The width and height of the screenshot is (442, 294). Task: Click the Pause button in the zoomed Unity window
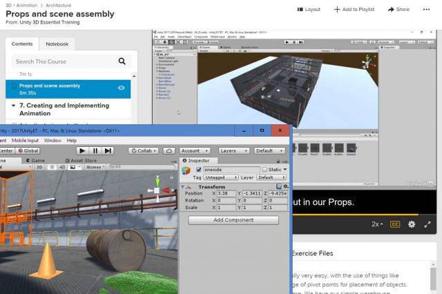(x=95, y=150)
